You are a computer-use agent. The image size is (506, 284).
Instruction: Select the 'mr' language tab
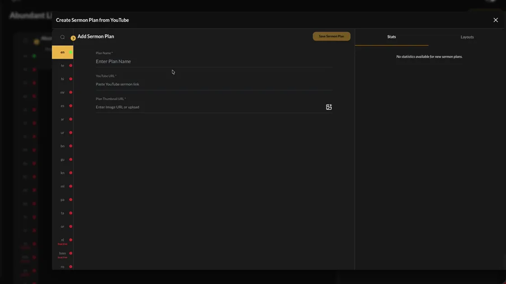coord(63,92)
